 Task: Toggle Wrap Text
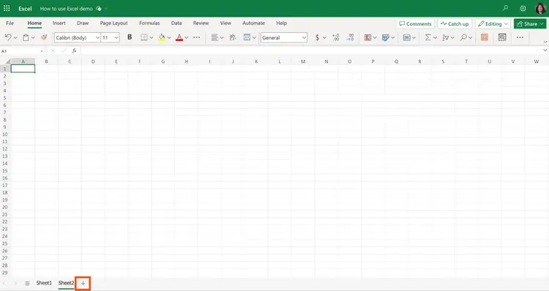pyautogui.click(x=233, y=37)
